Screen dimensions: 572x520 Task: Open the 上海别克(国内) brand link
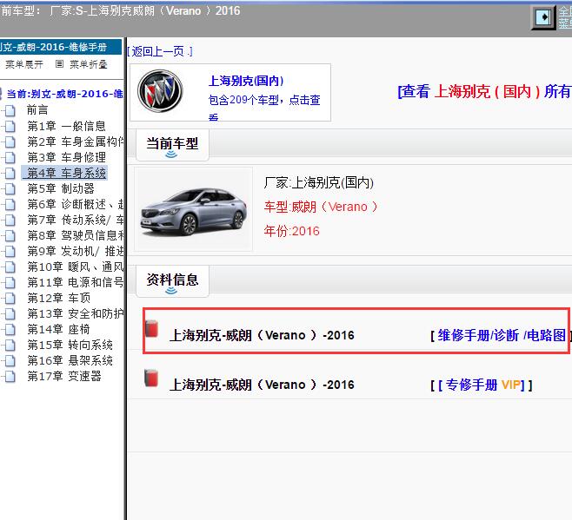(246, 81)
